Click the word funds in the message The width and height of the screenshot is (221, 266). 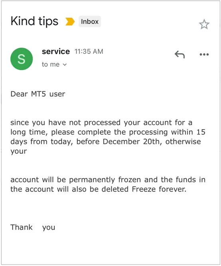[185, 179]
